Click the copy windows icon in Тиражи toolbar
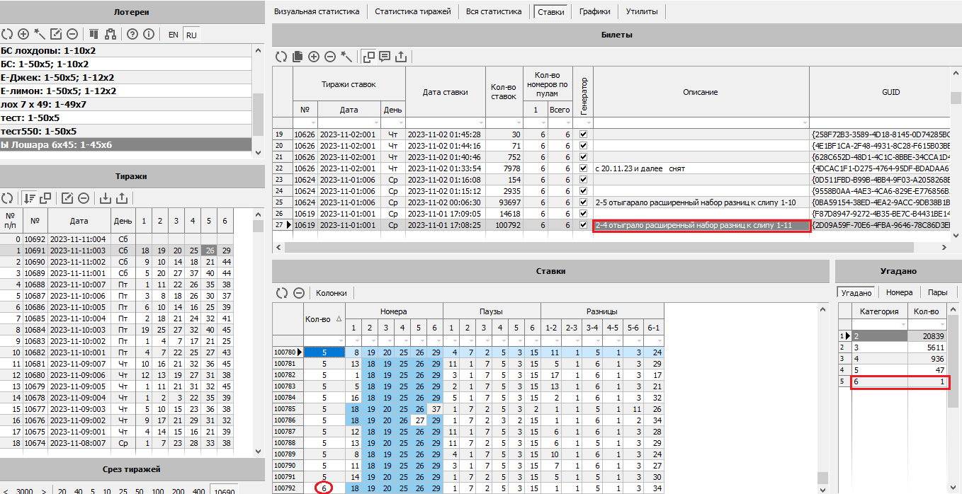The width and height of the screenshot is (962, 494). [x=46, y=198]
